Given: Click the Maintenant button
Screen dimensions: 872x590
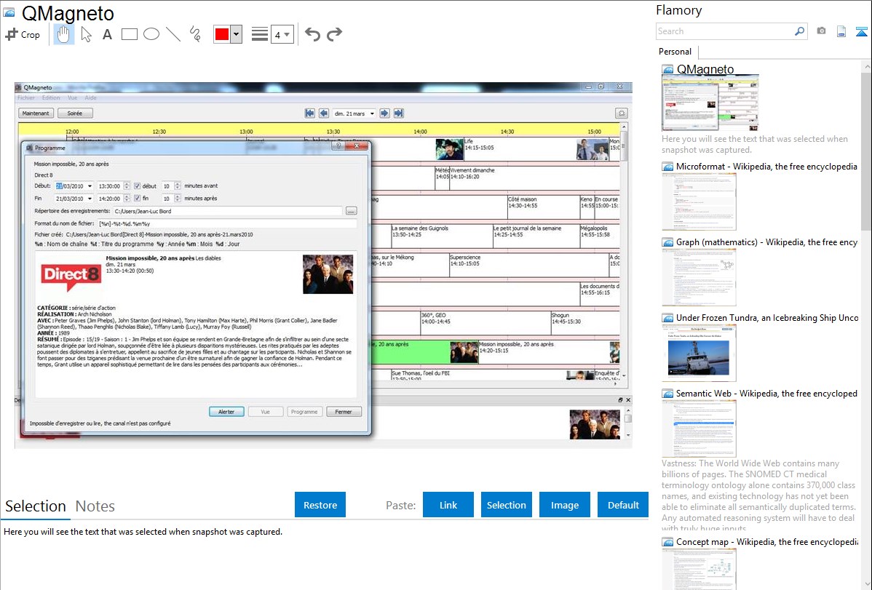Looking at the screenshot, I should tap(36, 113).
